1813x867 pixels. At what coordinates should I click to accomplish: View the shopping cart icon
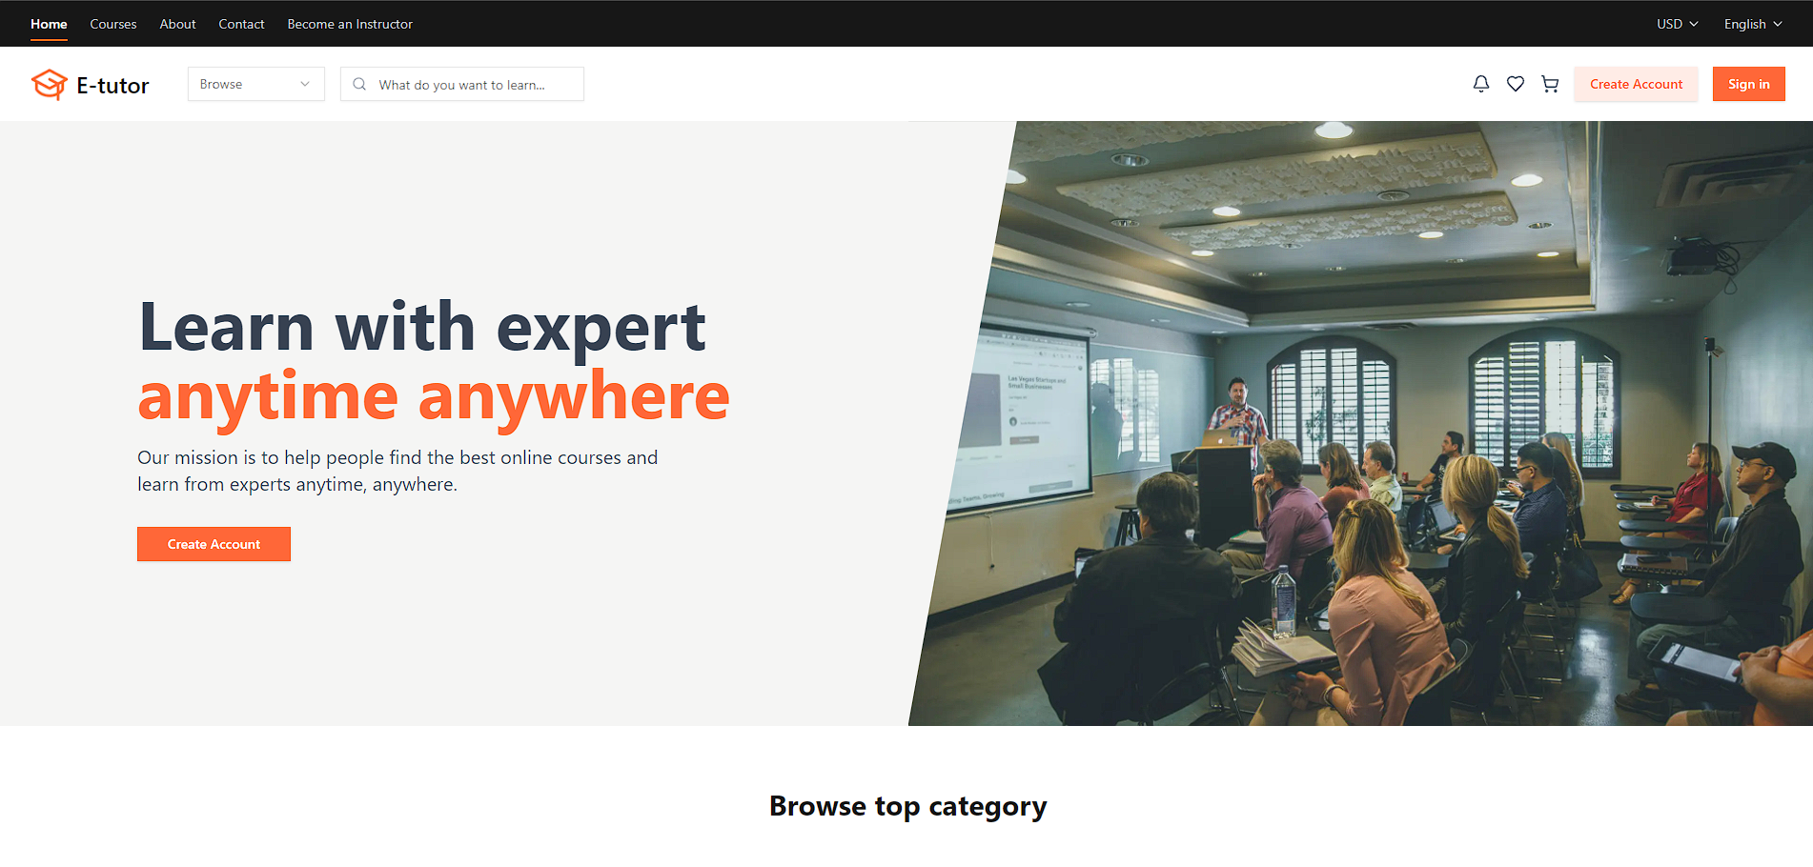pyautogui.click(x=1550, y=85)
